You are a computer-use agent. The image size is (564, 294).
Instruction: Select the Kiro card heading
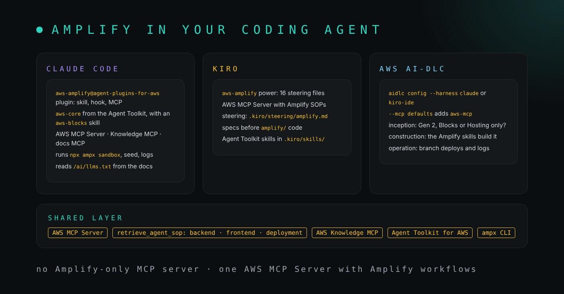(226, 69)
